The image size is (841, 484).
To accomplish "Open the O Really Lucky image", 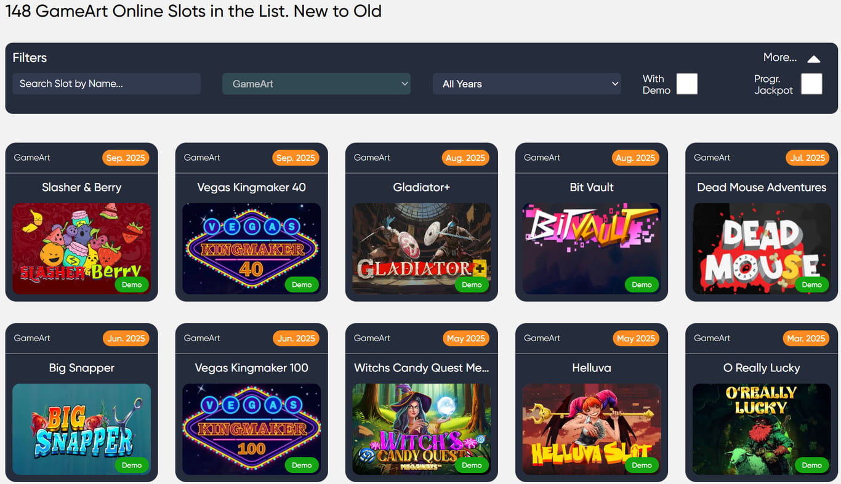I will [762, 429].
